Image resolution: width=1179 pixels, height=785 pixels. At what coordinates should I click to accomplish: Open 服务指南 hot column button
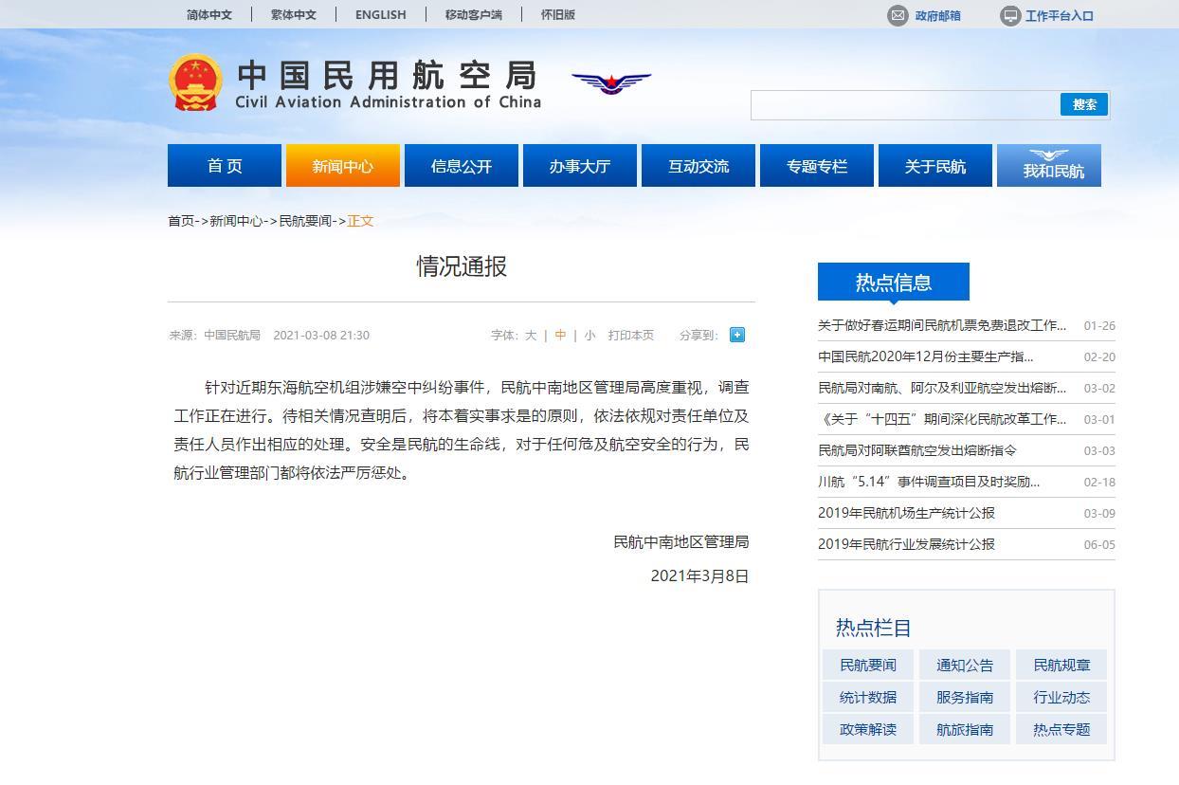pos(965,697)
